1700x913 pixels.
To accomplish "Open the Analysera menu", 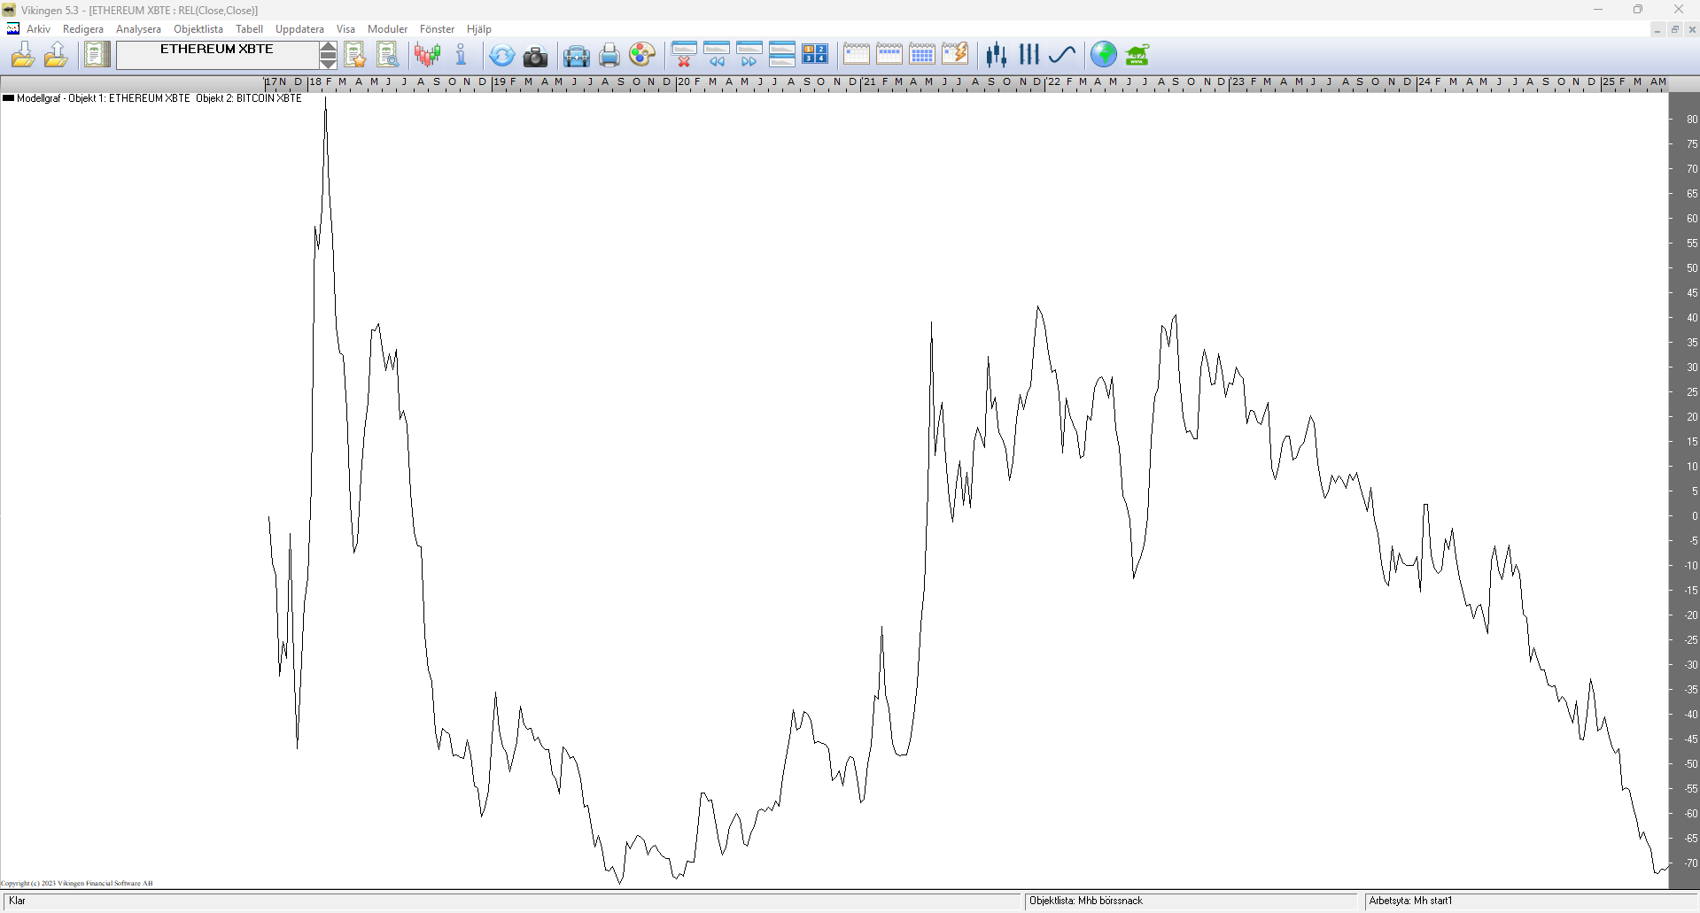I will [x=139, y=29].
